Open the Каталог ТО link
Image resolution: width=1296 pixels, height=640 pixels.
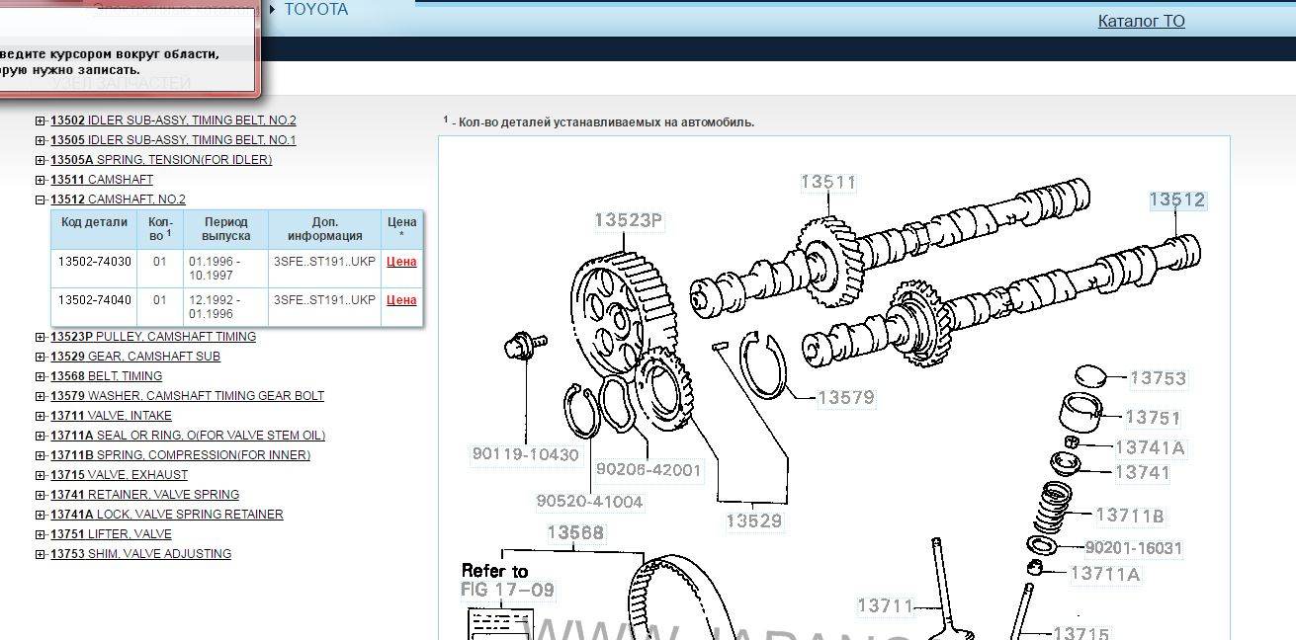tap(1141, 21)
